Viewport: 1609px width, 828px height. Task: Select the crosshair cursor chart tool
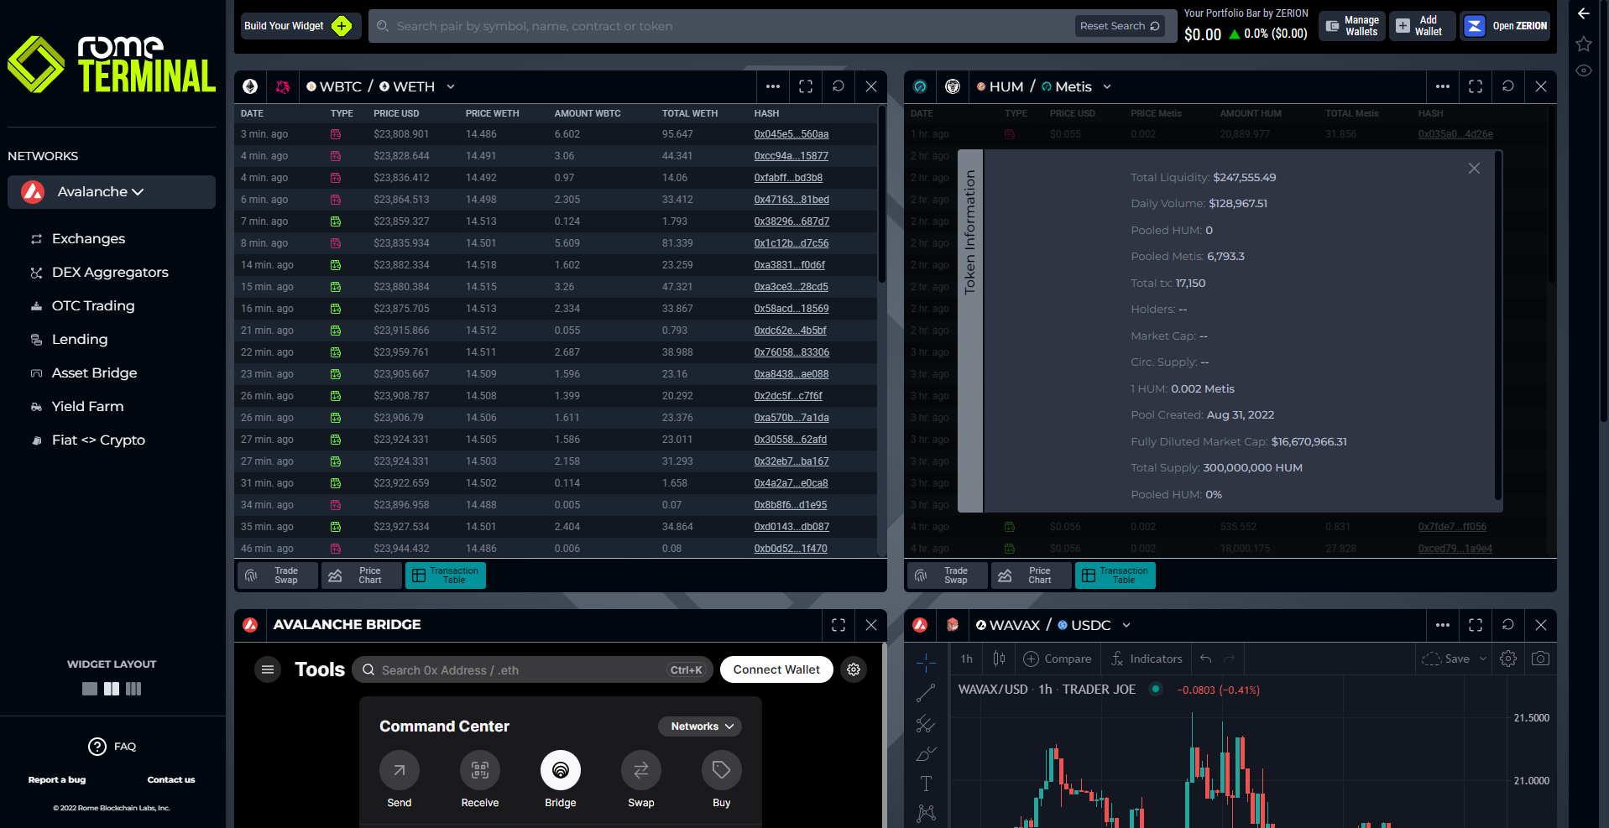point(926,663)
